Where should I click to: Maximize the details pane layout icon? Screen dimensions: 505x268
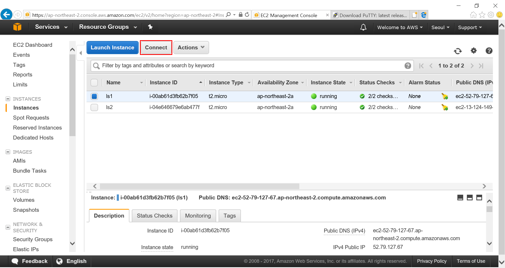point(479,198)
